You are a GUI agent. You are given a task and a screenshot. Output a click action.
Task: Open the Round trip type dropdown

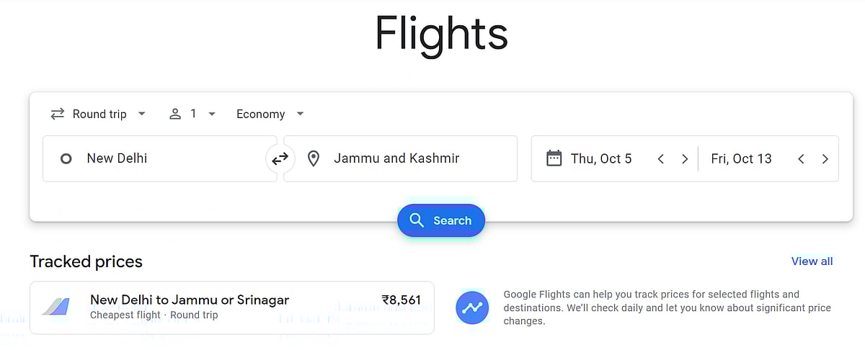[99, 114]
